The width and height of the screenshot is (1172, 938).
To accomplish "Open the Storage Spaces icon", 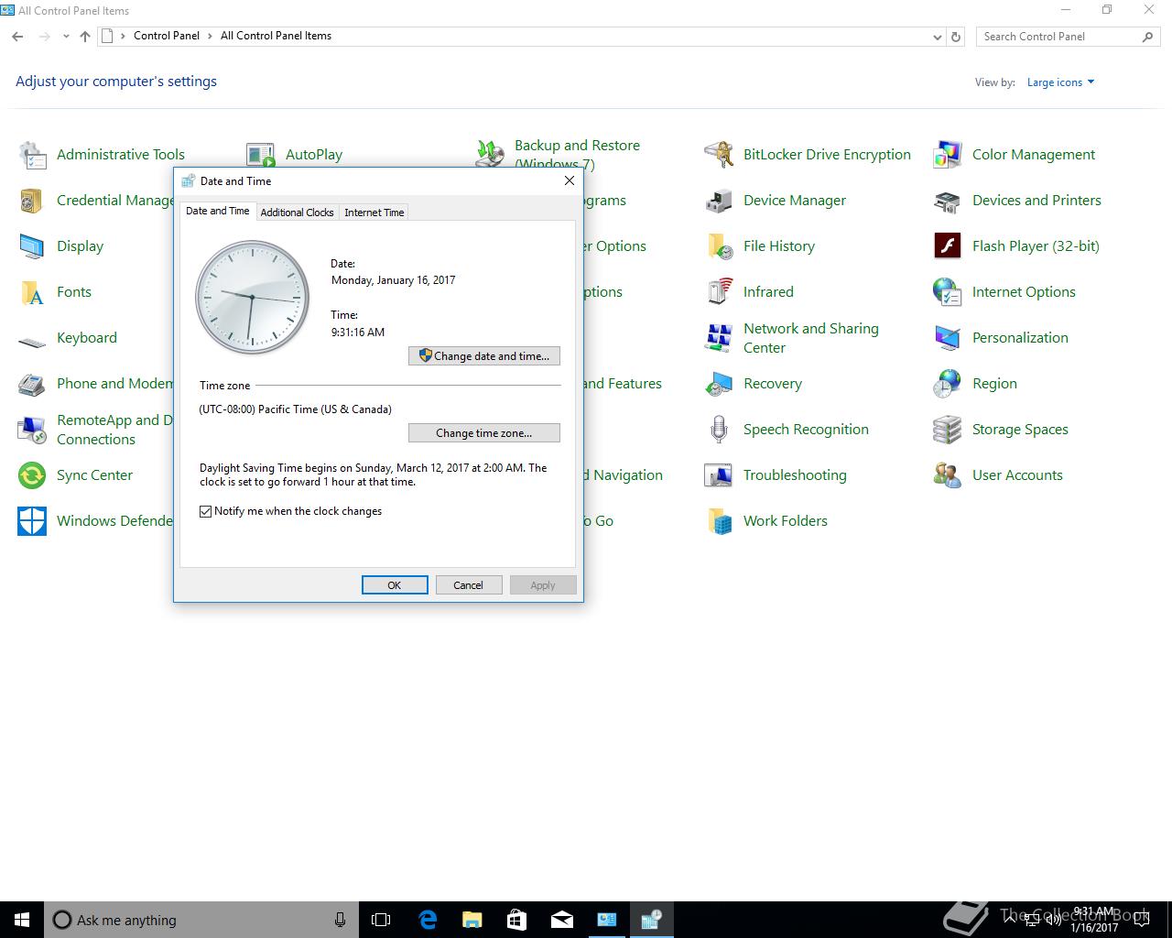I will pyautogui.click(x=948, y=430).
